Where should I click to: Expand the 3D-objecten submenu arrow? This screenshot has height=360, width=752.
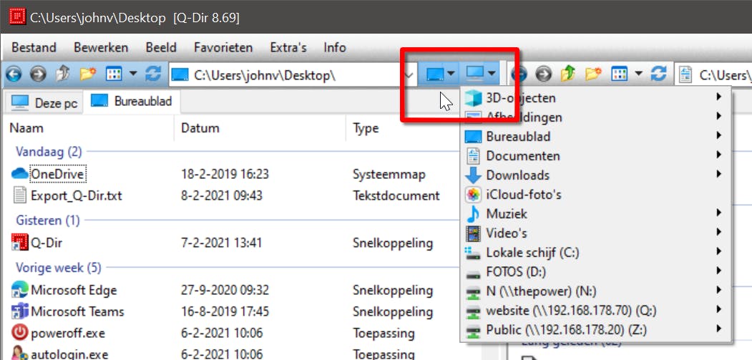coord(719,97)
